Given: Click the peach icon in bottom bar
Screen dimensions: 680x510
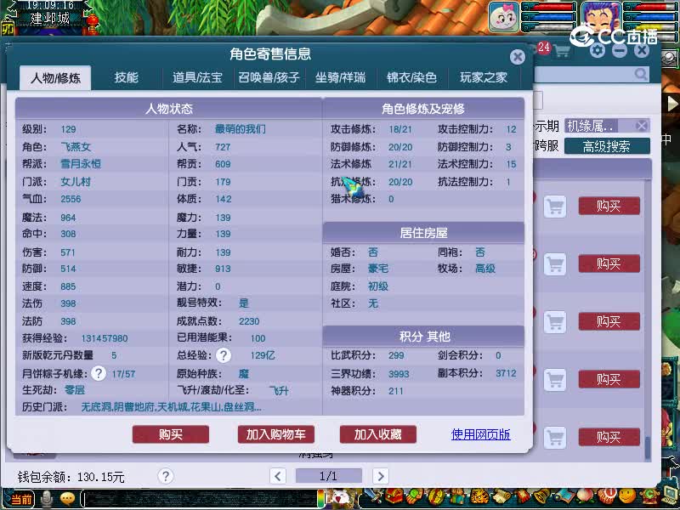Looking at the screenshot, I should click(x=585, y=496).
